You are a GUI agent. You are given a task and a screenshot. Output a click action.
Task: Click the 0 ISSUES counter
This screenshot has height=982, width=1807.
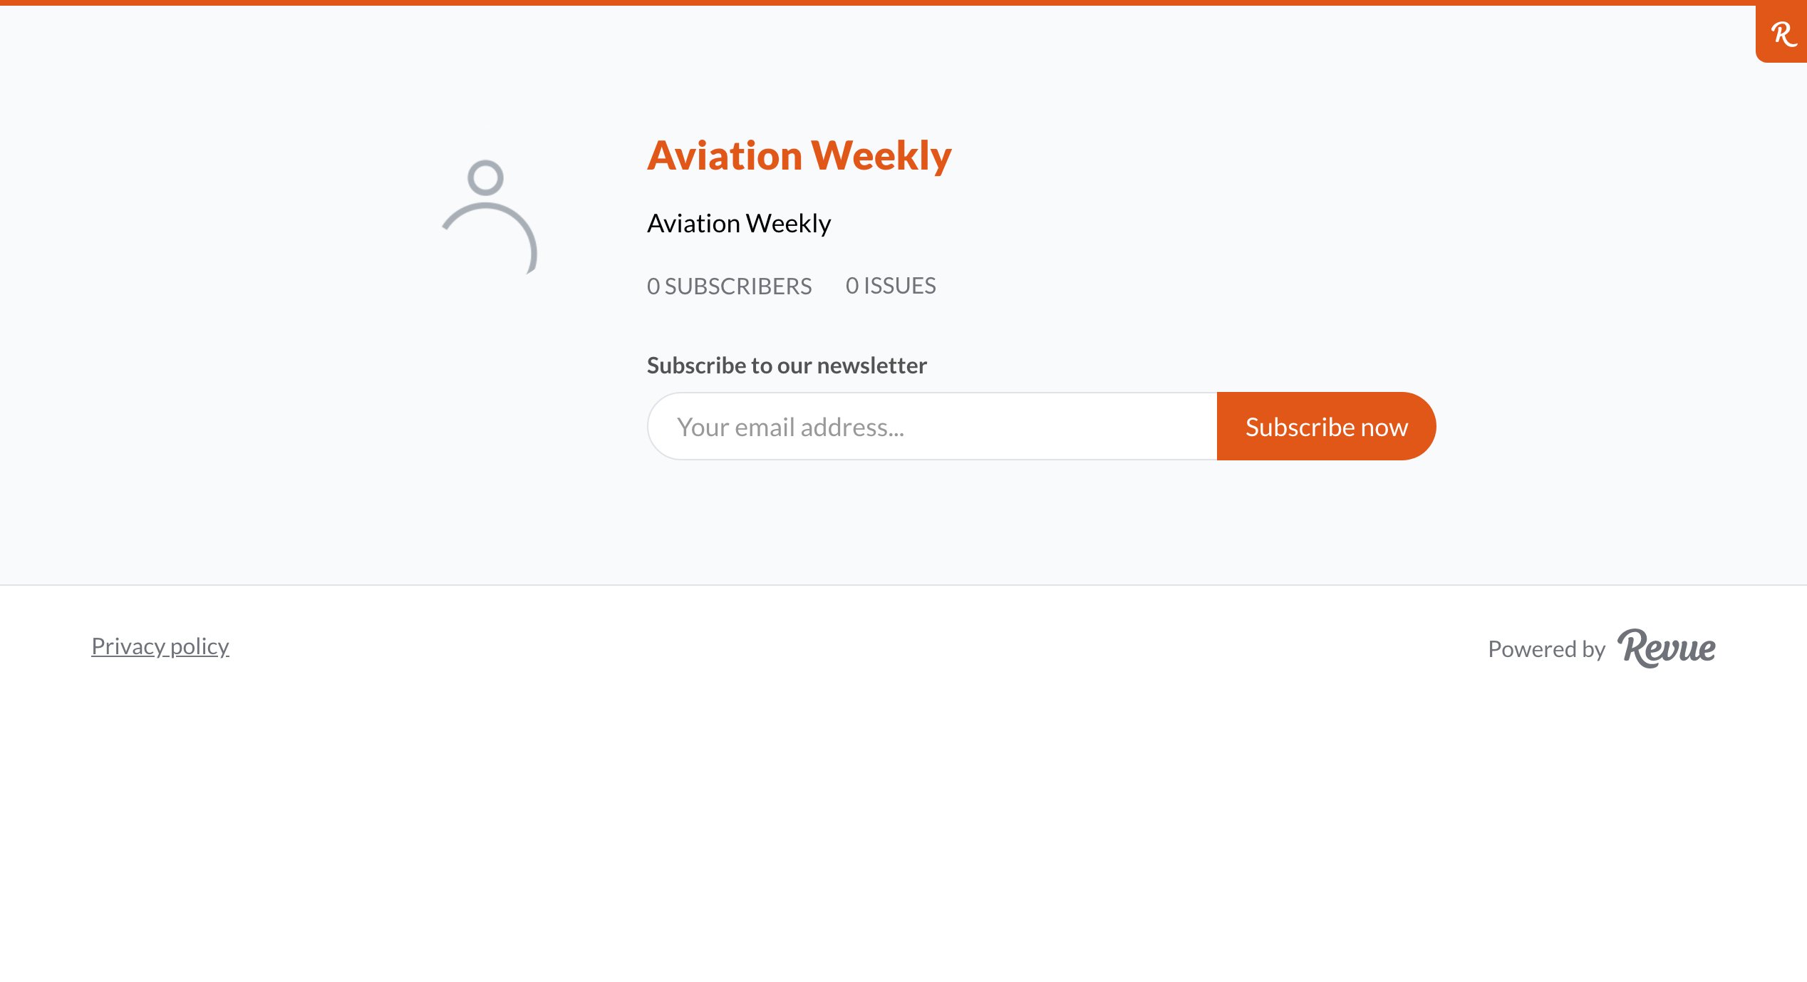(x=891, y=286)
